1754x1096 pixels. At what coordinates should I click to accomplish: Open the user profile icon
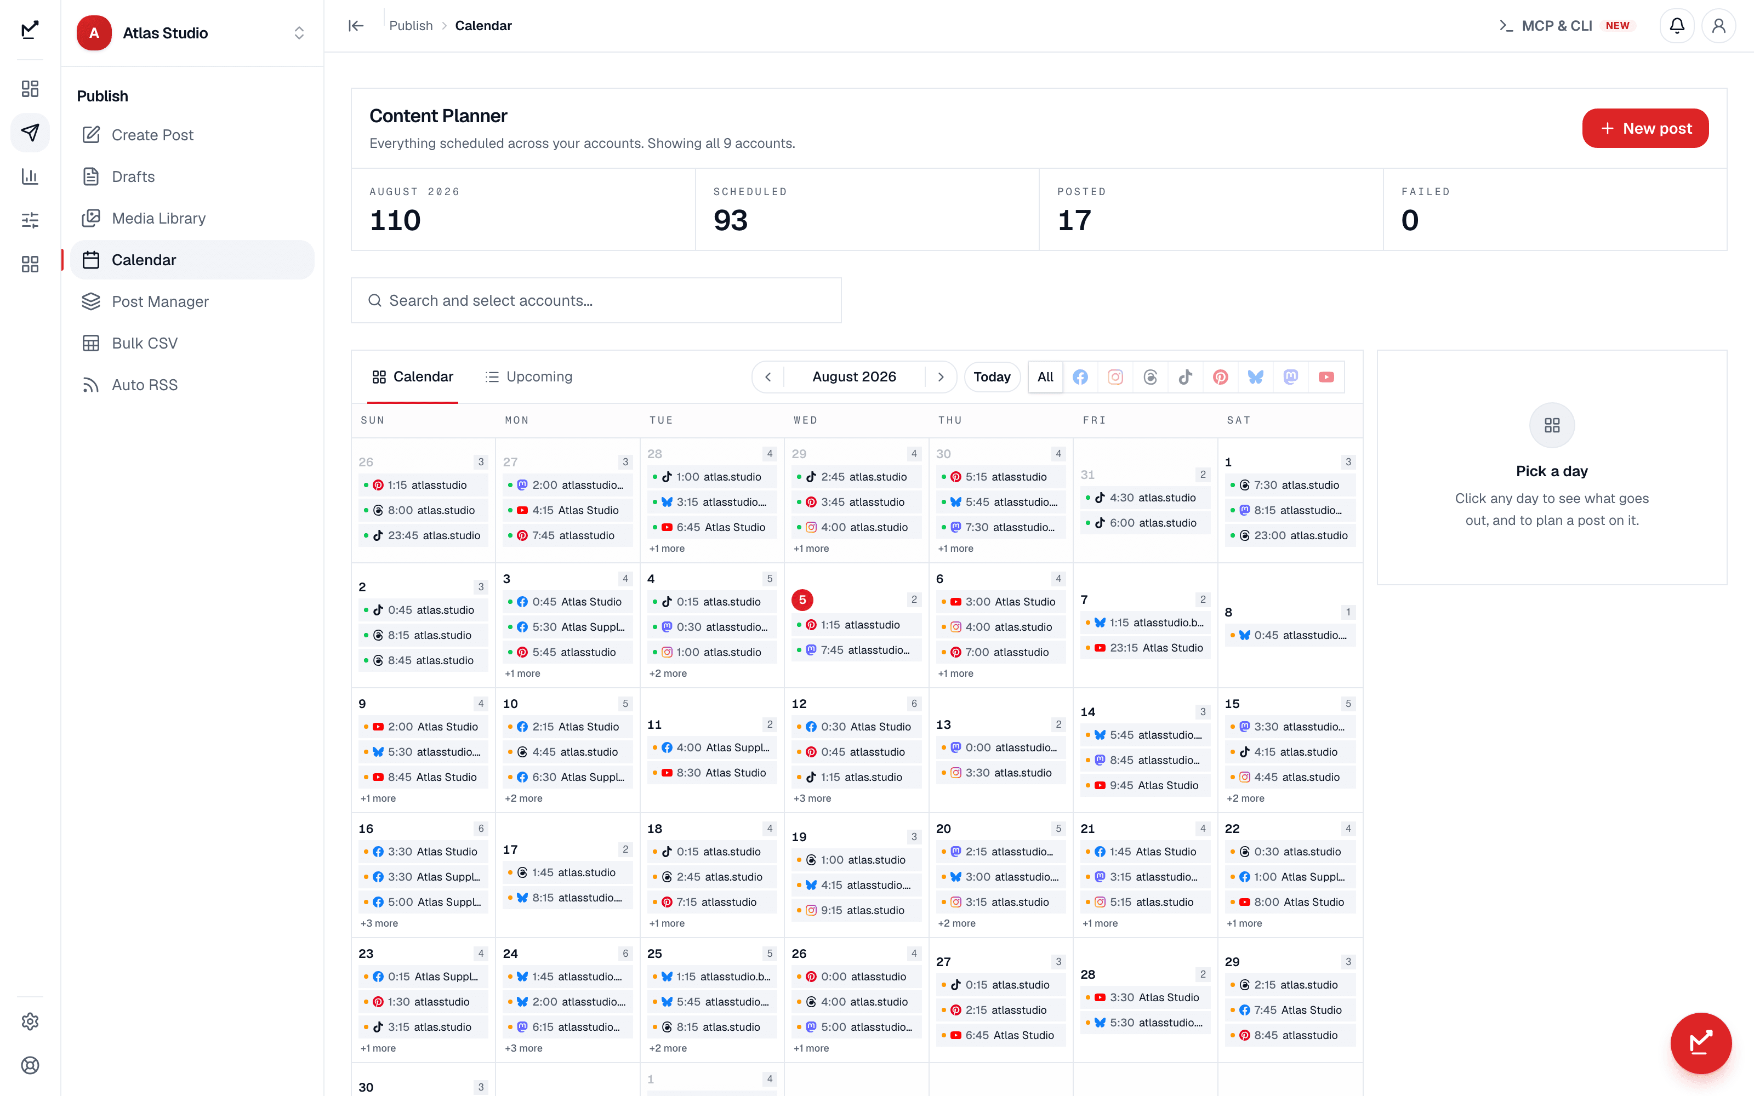1718,26
